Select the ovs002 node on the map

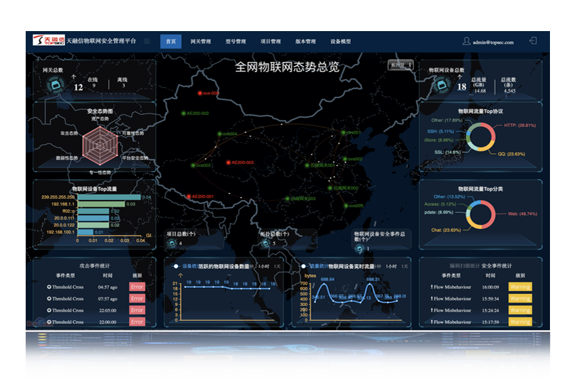(x=345, y=159)
